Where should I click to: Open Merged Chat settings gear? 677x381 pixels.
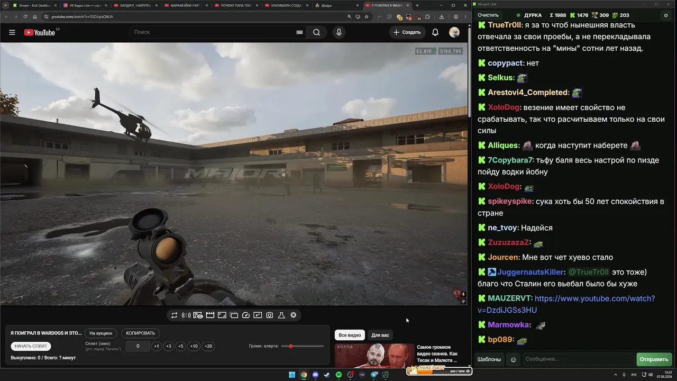(666, 15)
